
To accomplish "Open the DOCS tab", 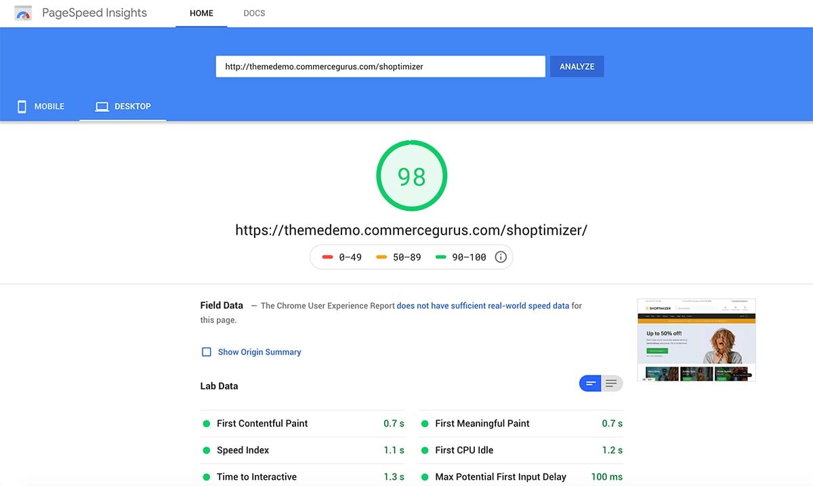I will [254, 14].
